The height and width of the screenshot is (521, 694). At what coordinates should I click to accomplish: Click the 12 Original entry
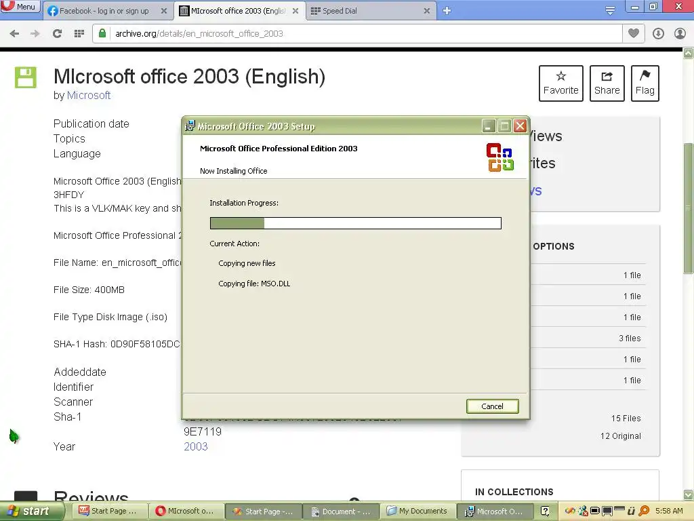click(x=621, y=436)
